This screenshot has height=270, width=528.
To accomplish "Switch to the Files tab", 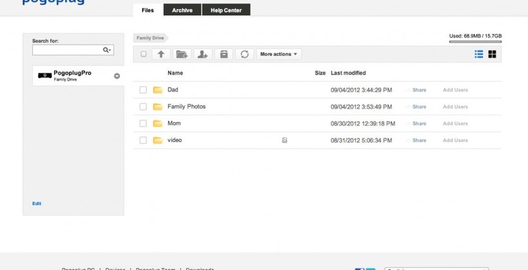I will point(148,10).
